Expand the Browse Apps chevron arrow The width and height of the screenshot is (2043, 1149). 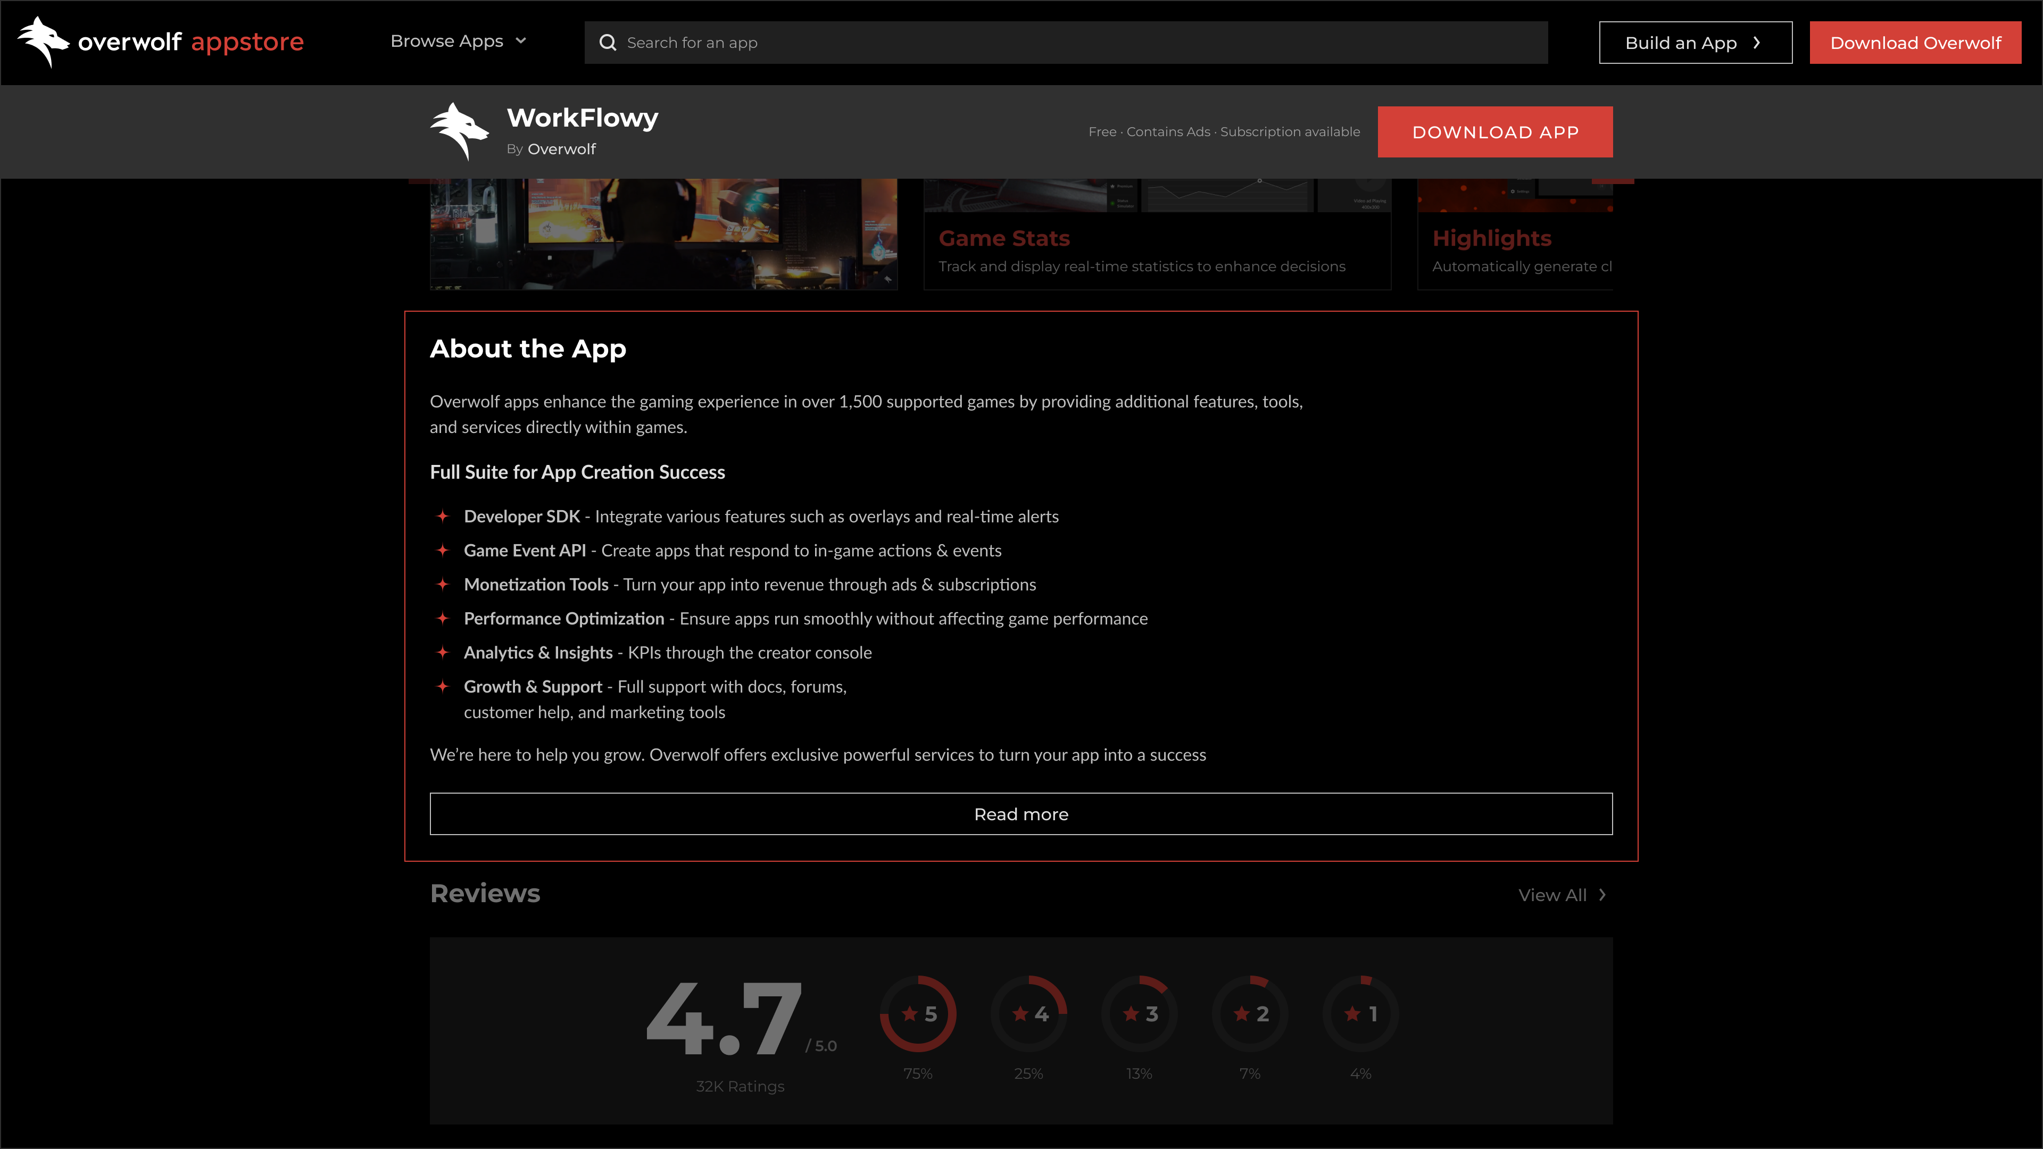click(521, 41)
